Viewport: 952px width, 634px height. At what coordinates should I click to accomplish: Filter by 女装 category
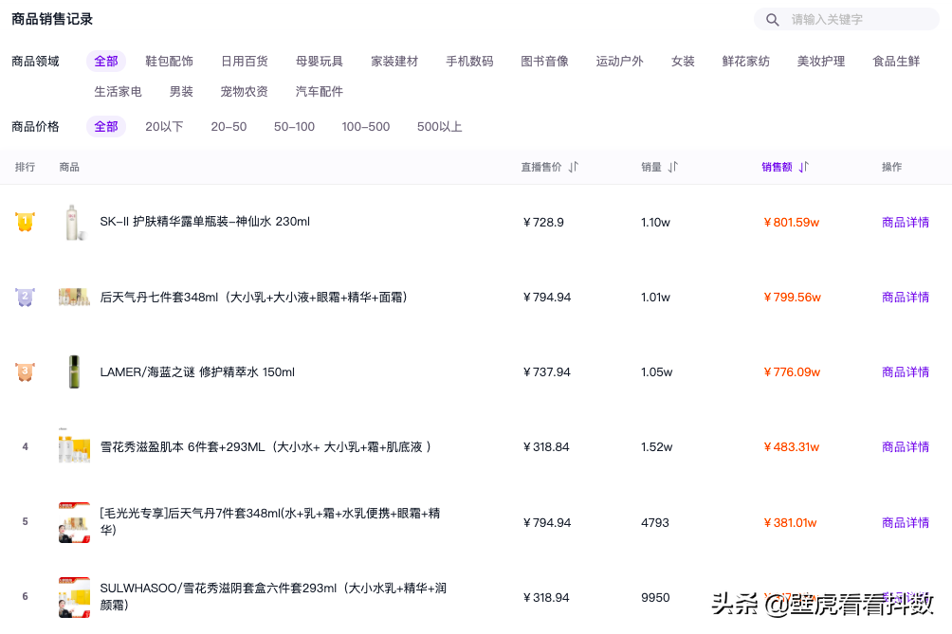click(683, 61)
